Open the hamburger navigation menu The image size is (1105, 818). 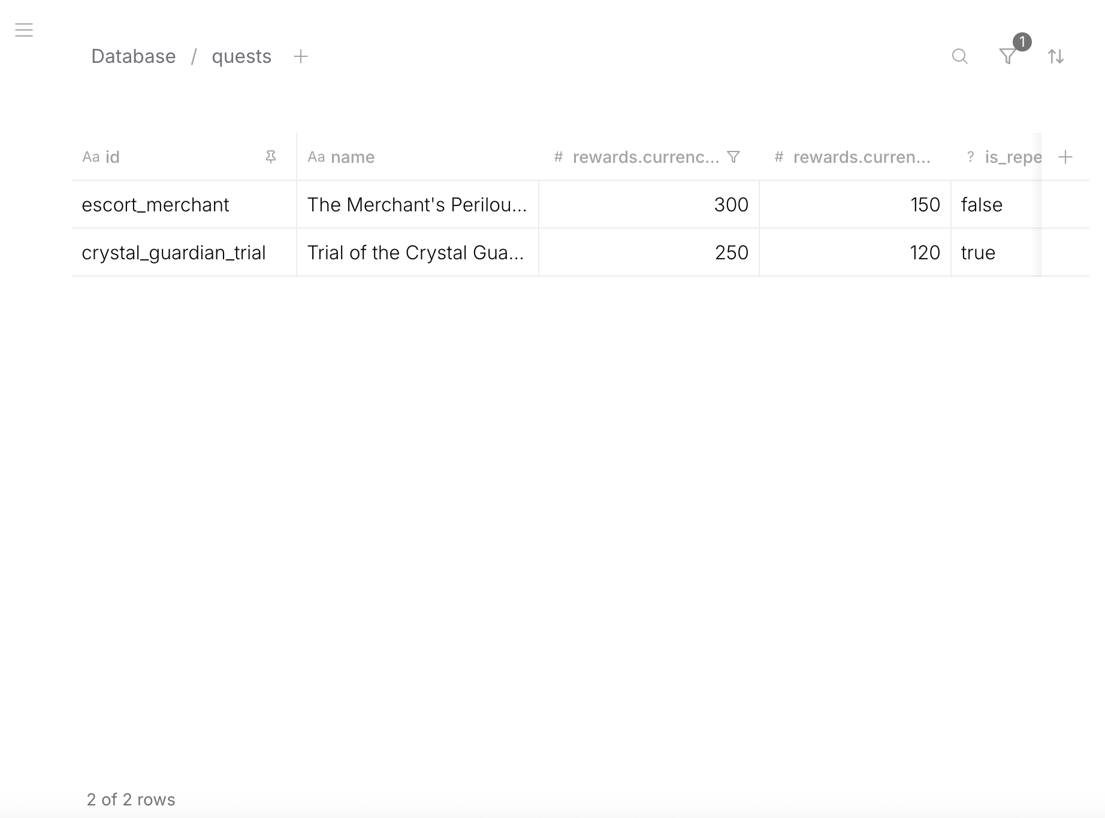[x=24, y=30]
